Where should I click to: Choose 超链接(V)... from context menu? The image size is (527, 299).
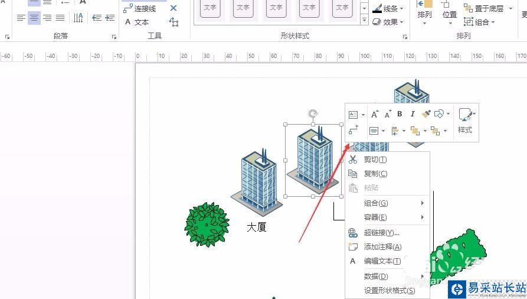(388, 233)
